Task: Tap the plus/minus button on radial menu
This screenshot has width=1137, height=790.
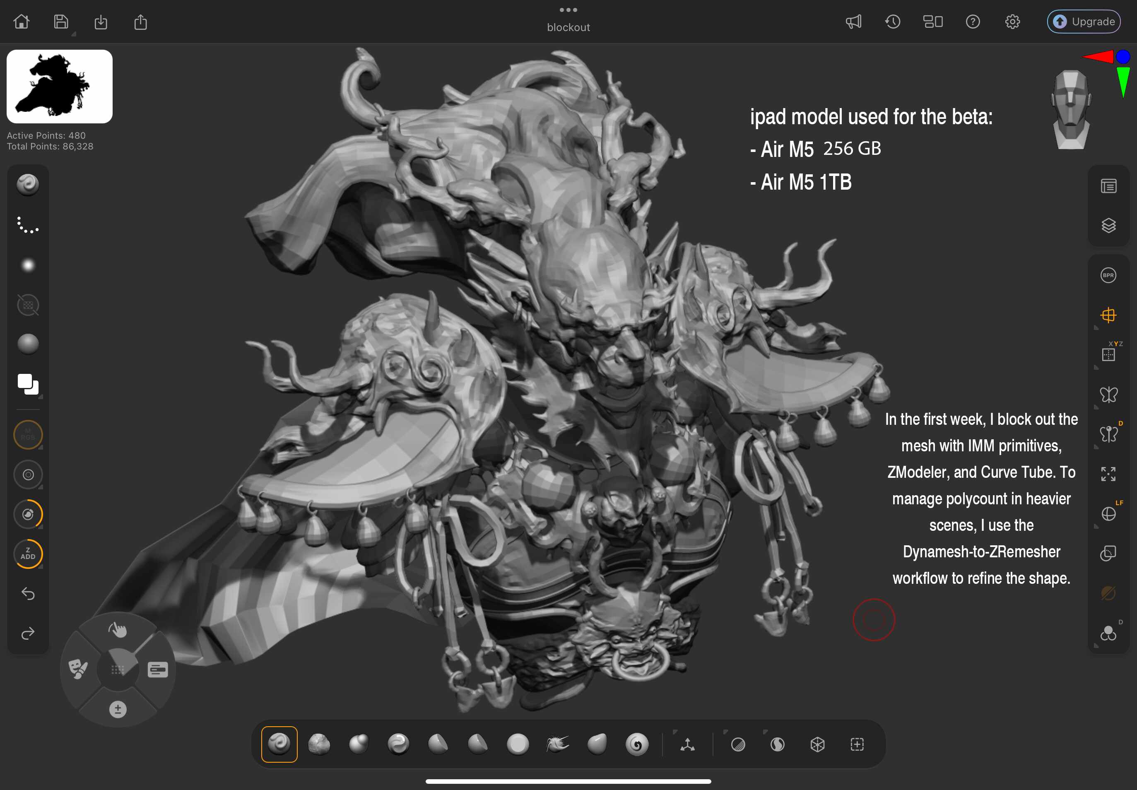Action: pos(118,709)
